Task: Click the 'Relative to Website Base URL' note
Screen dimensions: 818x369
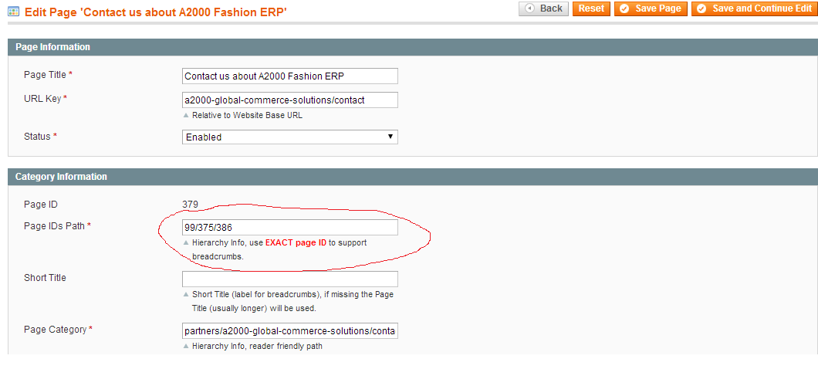Action: click(x=247, y=115)
